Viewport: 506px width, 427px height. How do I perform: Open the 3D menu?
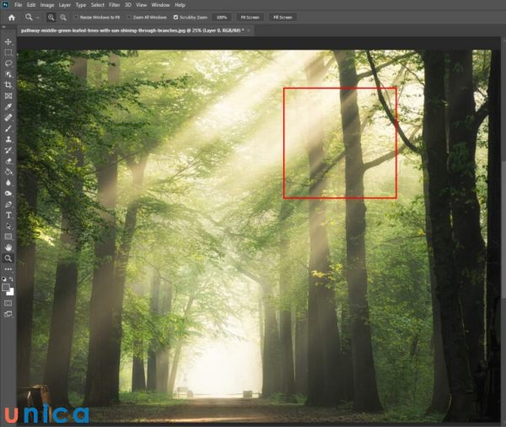point(128,5)
